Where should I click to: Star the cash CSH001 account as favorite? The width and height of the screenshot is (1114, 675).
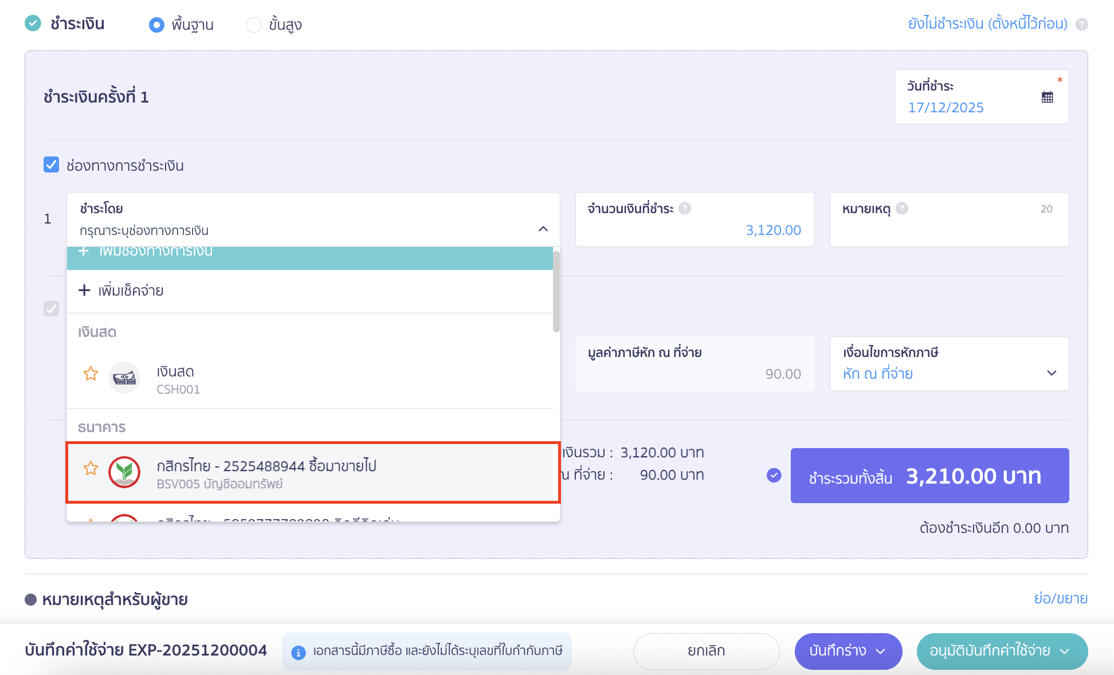click(x=91, y=374)
